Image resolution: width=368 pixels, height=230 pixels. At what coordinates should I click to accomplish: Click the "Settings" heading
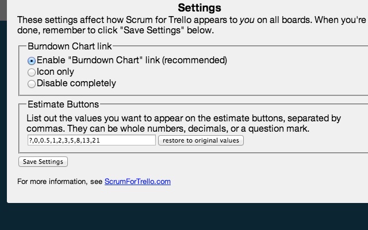[x=200, y=8]
